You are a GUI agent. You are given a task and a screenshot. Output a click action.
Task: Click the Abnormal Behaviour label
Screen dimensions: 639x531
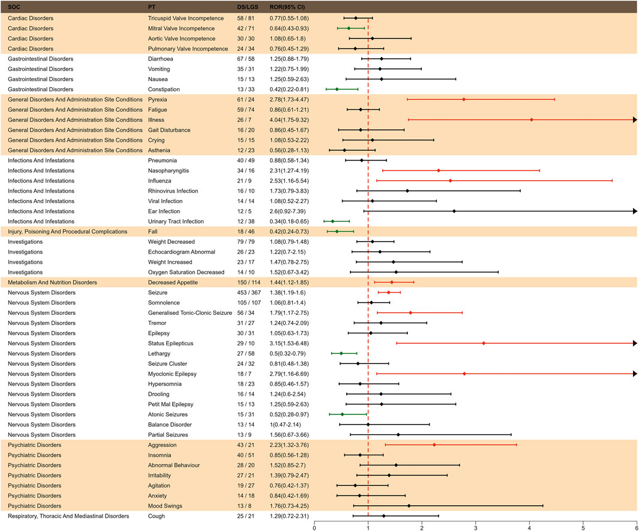(173, 466)
